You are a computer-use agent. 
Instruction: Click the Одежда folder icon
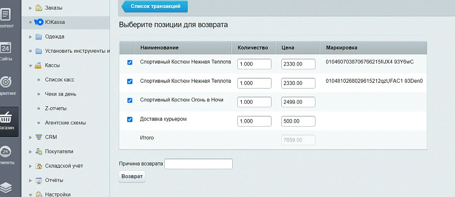pyautogui.click(x=39, y=37)
